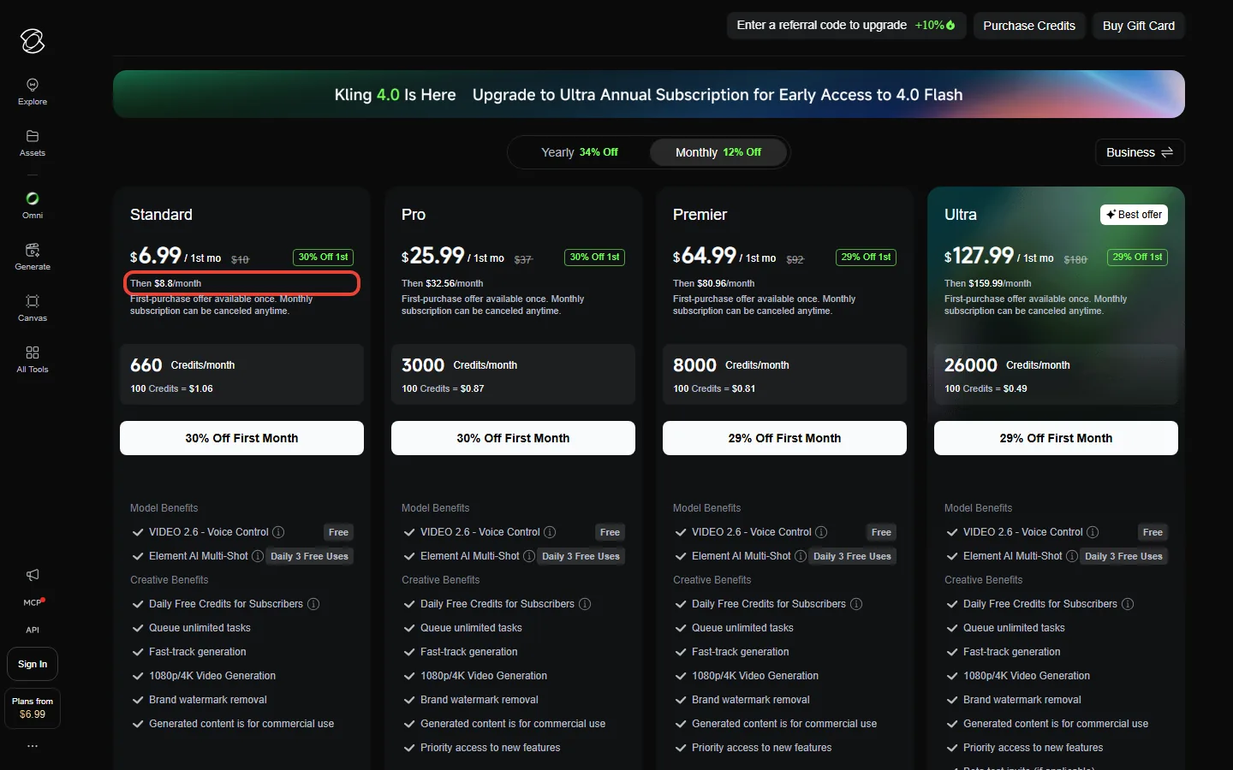Open Generate in the sidebar

pyautogui.click(x=33, y=257)
